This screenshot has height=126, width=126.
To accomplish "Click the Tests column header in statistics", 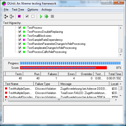I will 14,74.
